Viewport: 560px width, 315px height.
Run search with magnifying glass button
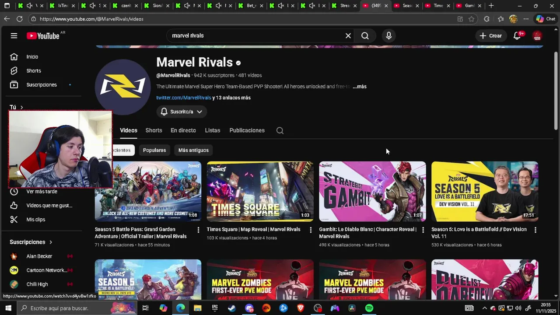(x=365, y=36)
